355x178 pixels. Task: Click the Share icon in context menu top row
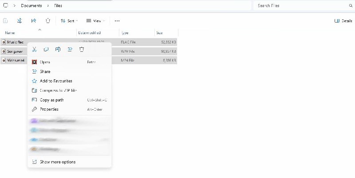[70, 50]
